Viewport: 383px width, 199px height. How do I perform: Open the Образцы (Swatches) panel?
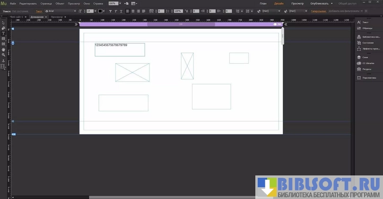pyautogui.click(x=367, y=28)
